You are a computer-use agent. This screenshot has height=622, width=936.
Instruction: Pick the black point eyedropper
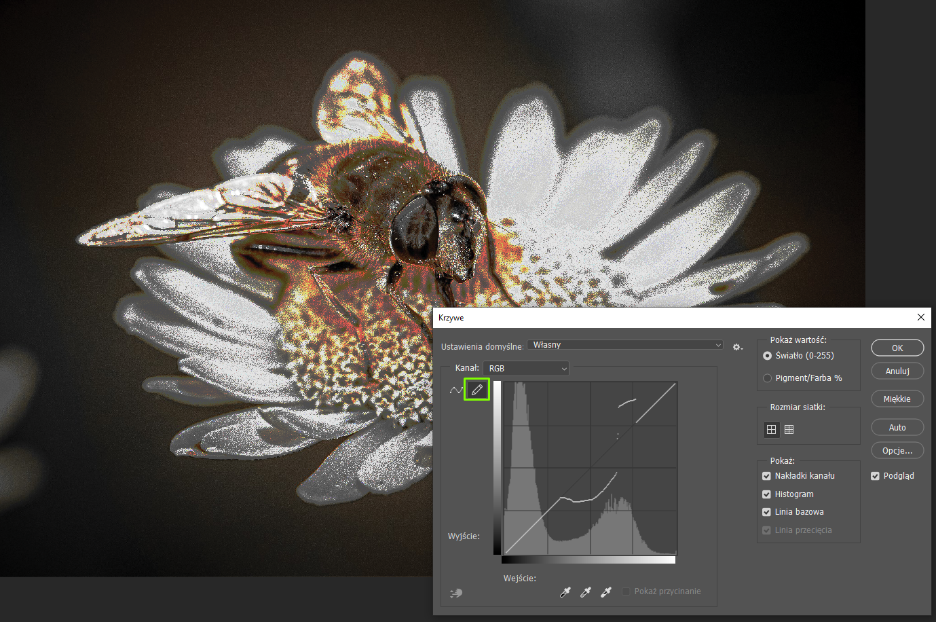pyautogui.click(x=565, y=592)
